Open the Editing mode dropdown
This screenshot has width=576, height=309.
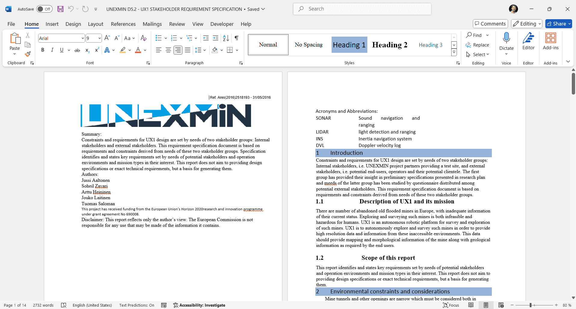coord(527,24)
